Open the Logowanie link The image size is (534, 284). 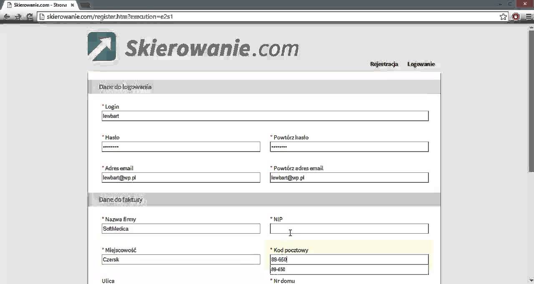pos(421,64)
